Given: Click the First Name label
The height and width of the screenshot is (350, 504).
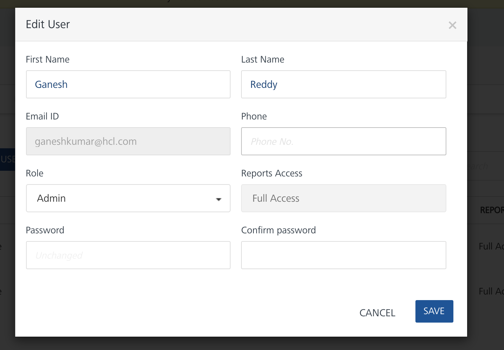Looking at the screenshot, I should pyautogui.click(x=47, y=59).
